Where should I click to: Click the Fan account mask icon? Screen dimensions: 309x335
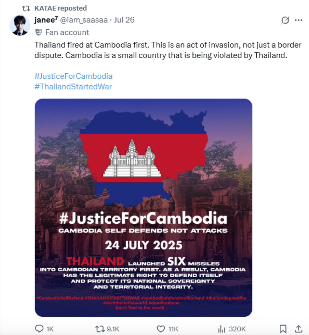(x=38, y=32)
